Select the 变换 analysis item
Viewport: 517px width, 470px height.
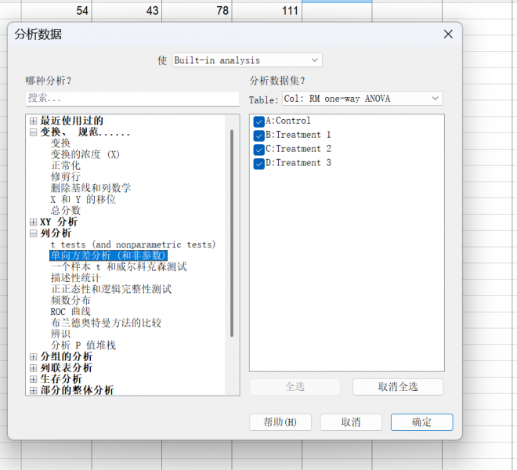click(x=60, y=143)
